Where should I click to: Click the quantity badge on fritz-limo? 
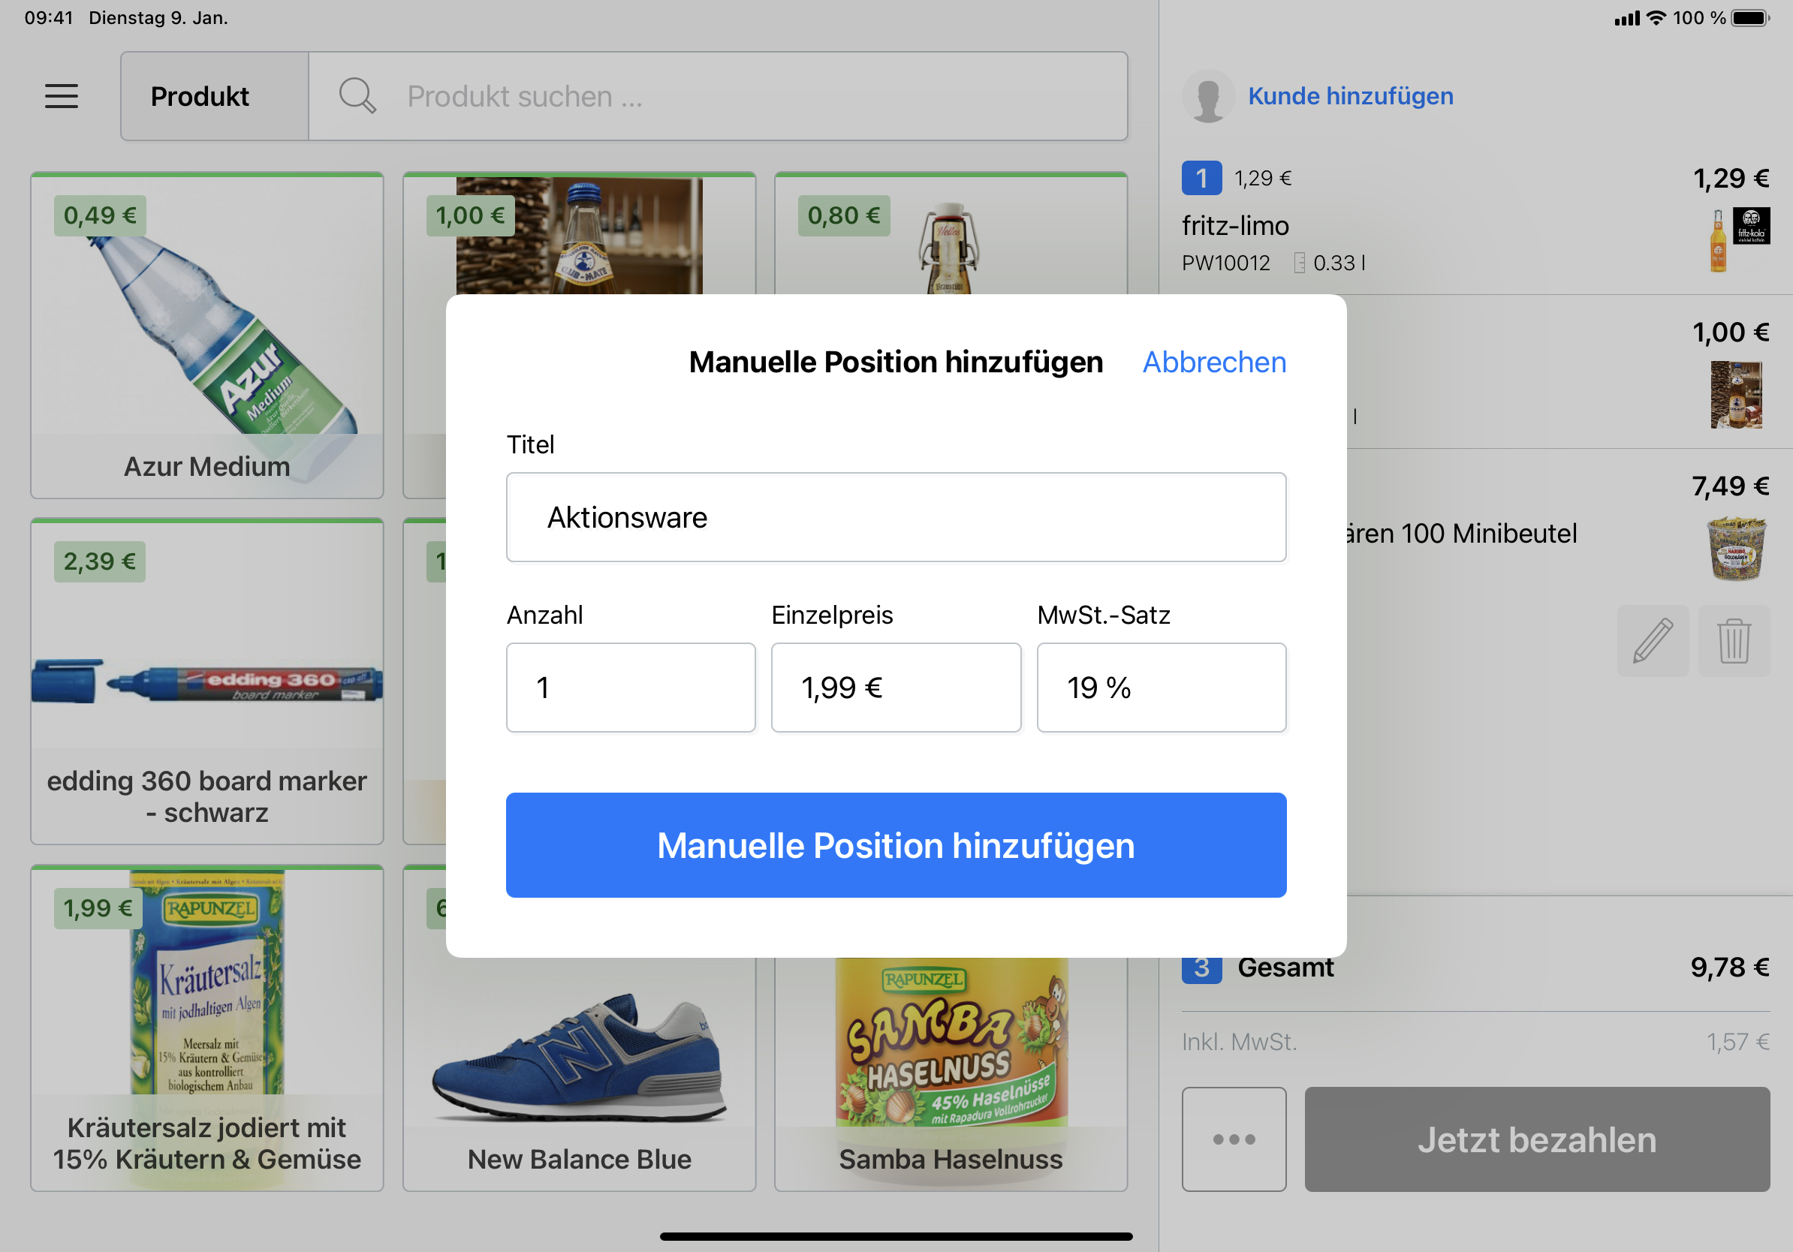tap(1201, 178)
